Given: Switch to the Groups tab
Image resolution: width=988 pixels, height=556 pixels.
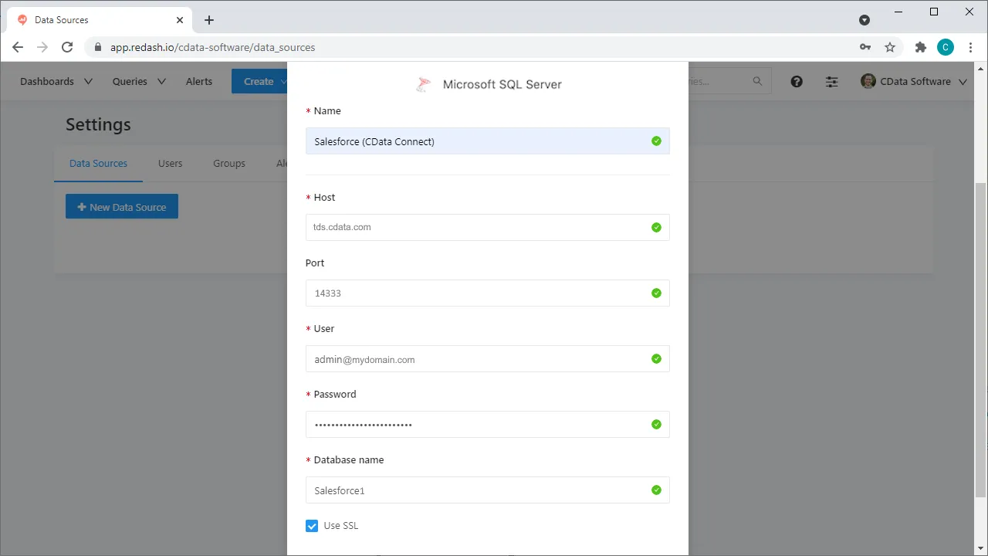Looking at the screenshot, I should point(228,164).
